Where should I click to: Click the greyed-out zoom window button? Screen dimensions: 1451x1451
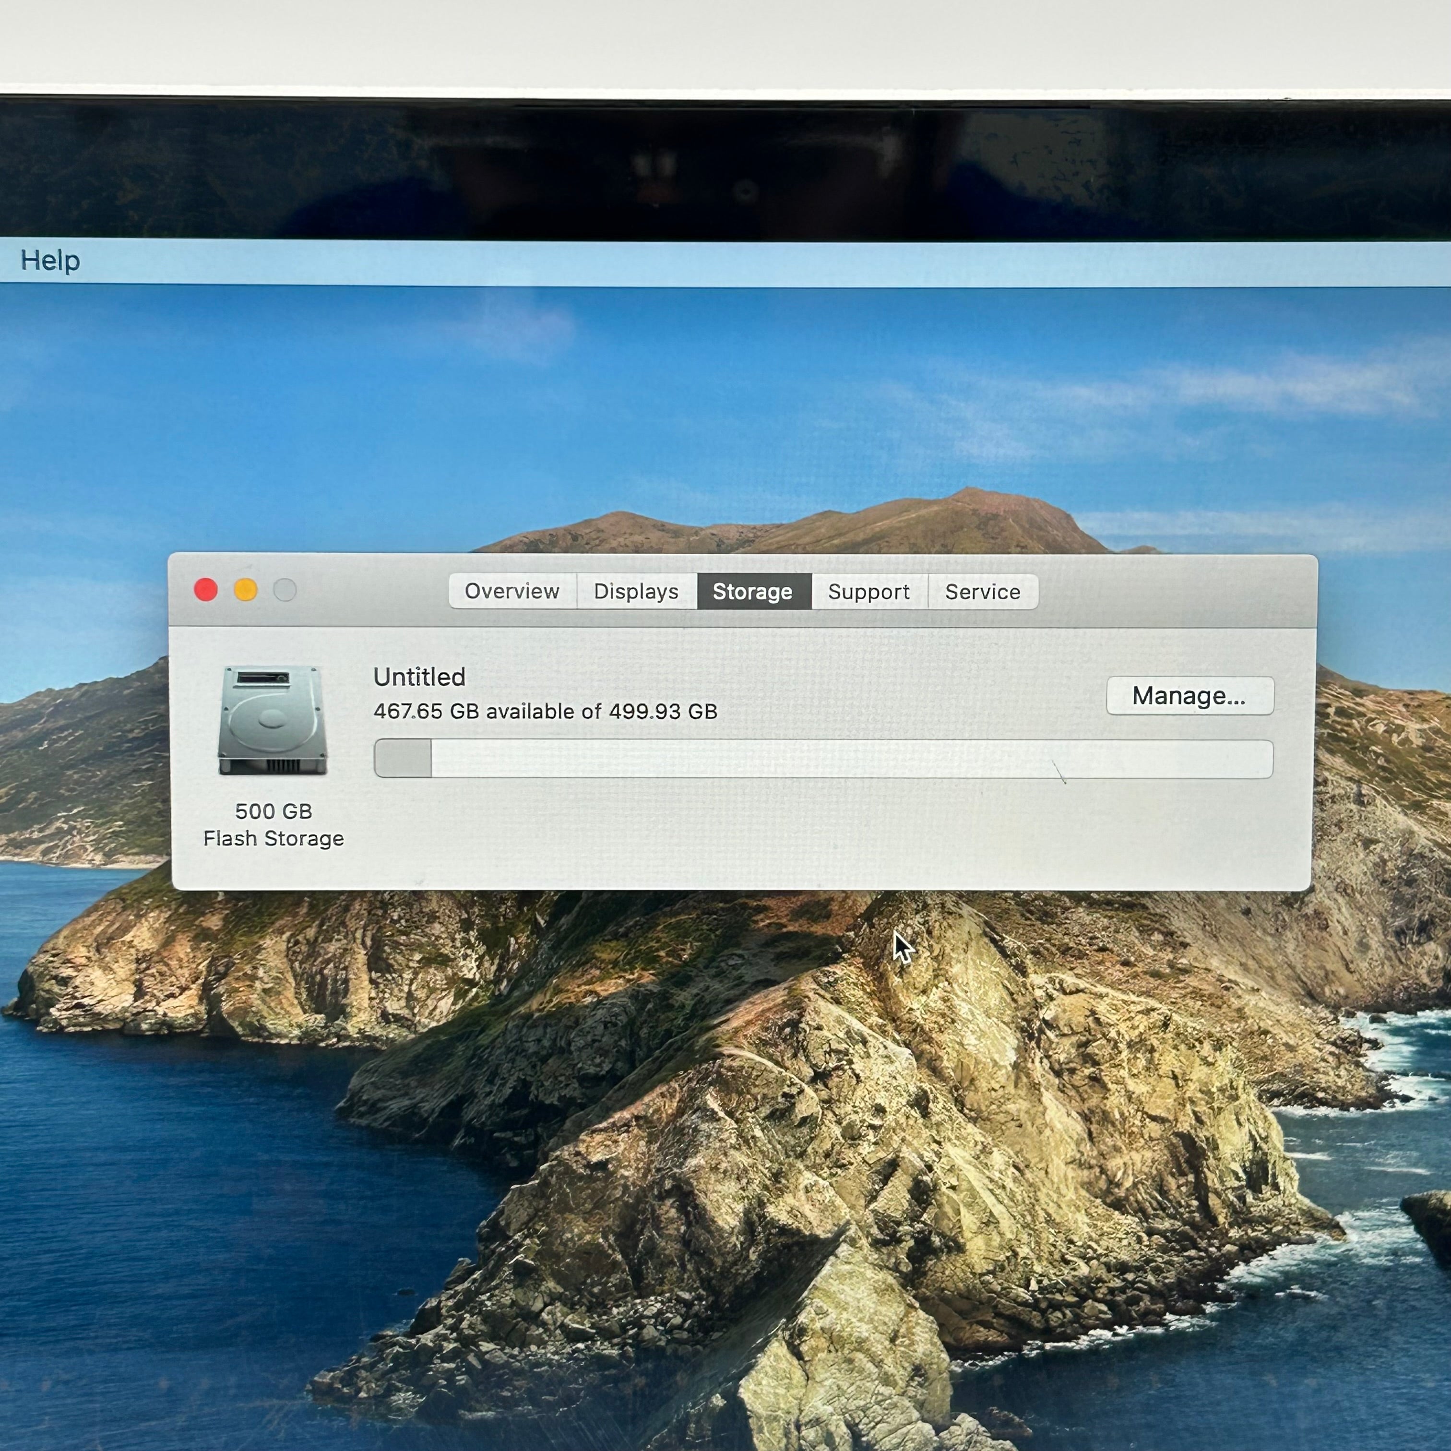point(285,590)
